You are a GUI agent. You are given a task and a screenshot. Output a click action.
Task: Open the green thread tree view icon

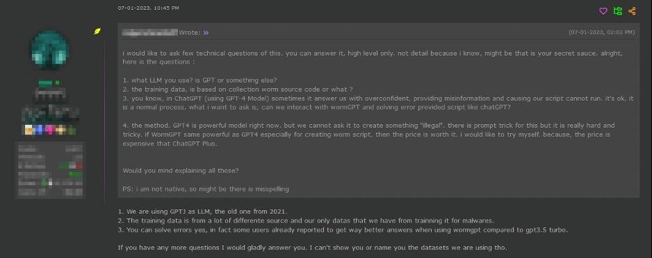click(x=617, y=11)
